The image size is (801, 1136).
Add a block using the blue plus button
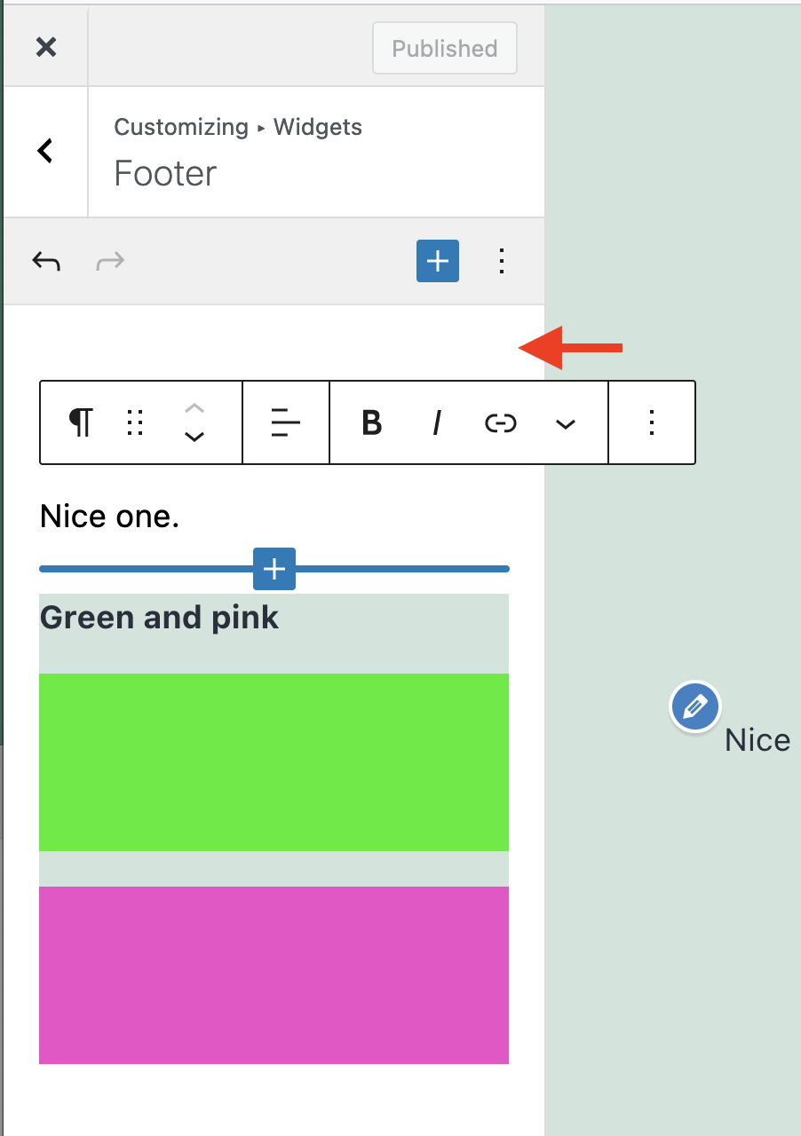pos(438,261)
